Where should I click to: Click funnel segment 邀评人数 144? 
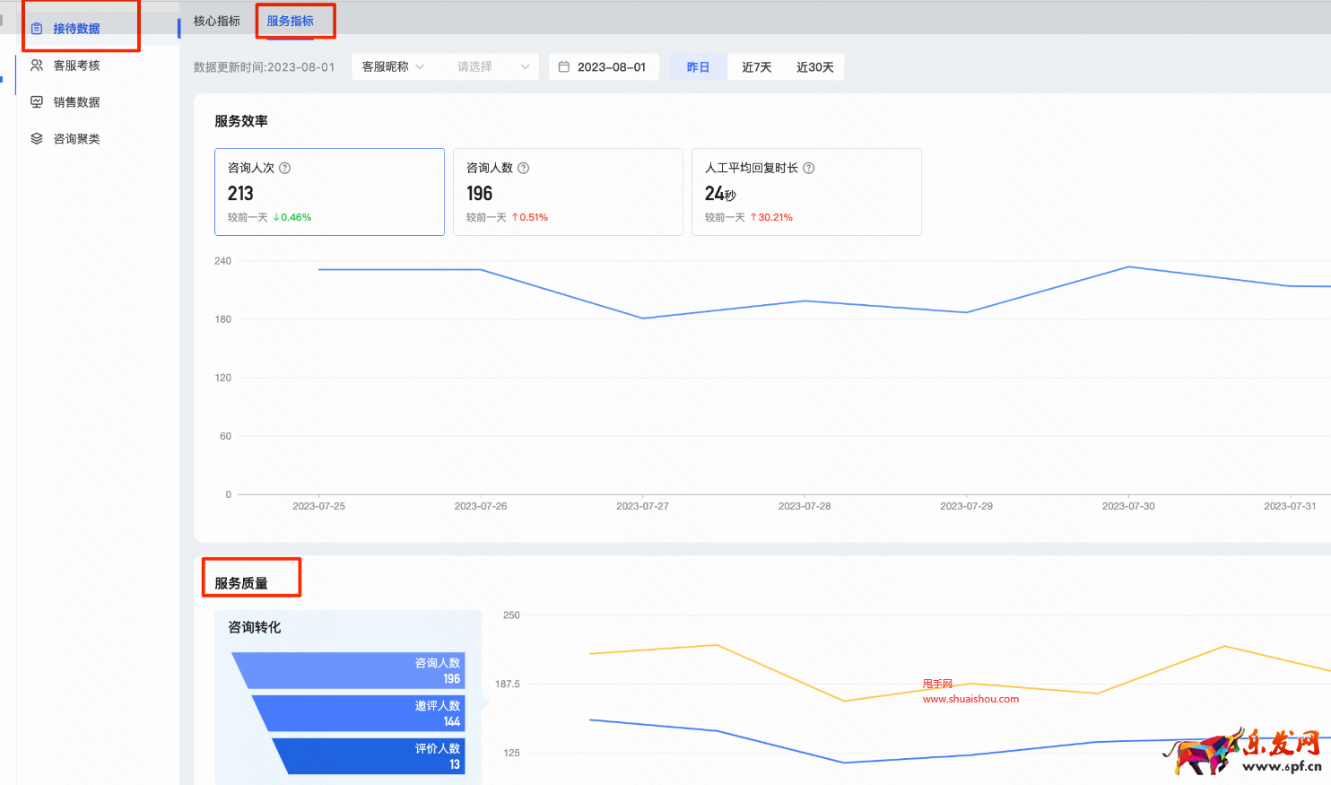tap(359, 713)
